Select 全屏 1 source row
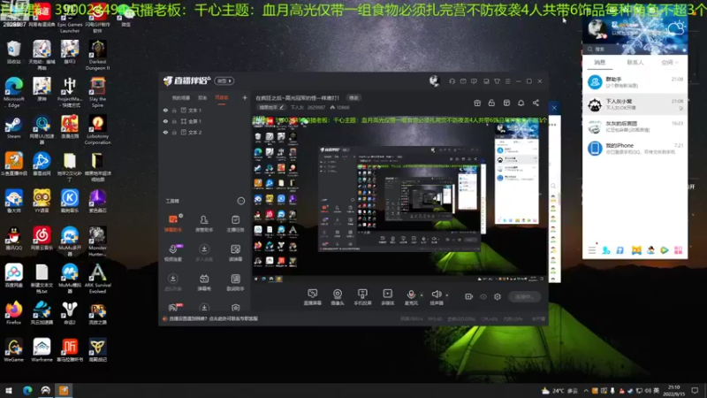The height and width of the screenshot is (398, 707). click(204, 121)
